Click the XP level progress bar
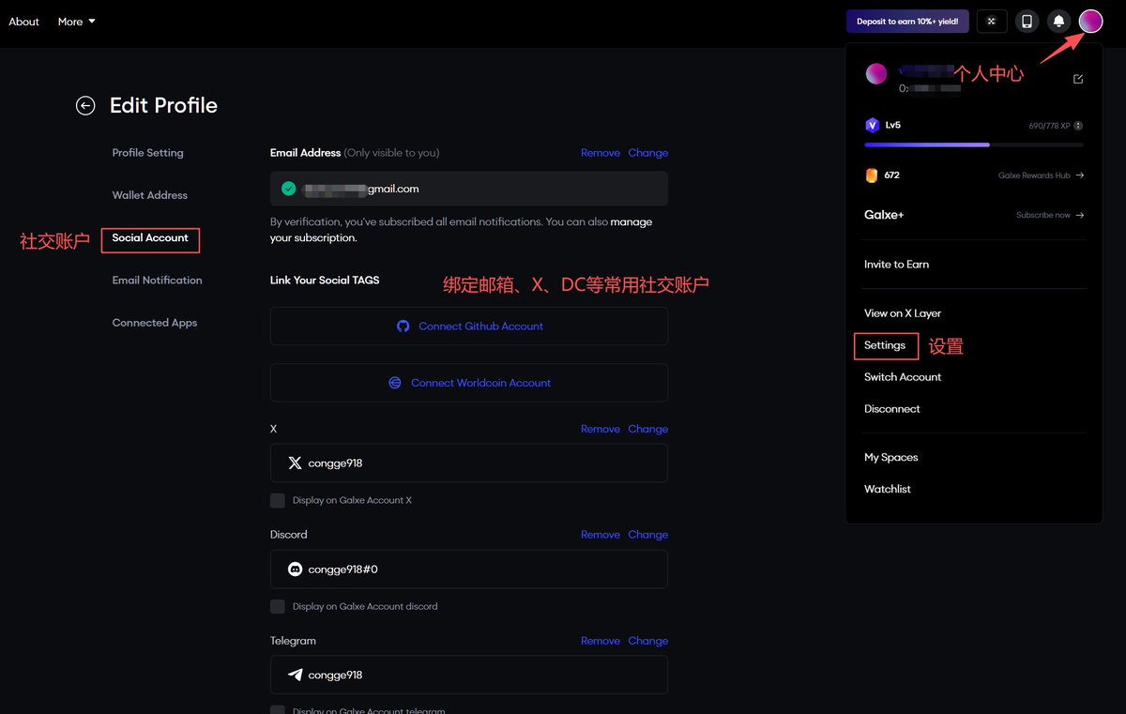 [974, 144]
